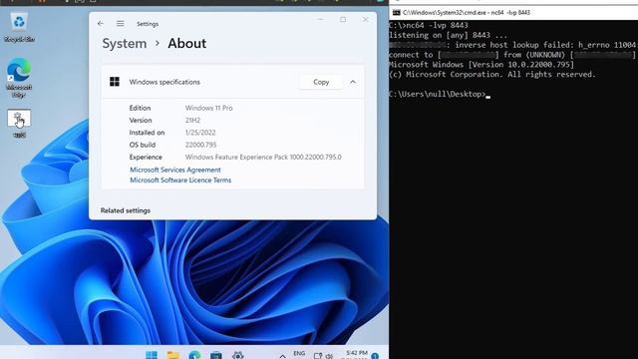Click the installed on date 1/25/2022
The width and height of the screenshot is (638, 359).
tap(200, 133)
